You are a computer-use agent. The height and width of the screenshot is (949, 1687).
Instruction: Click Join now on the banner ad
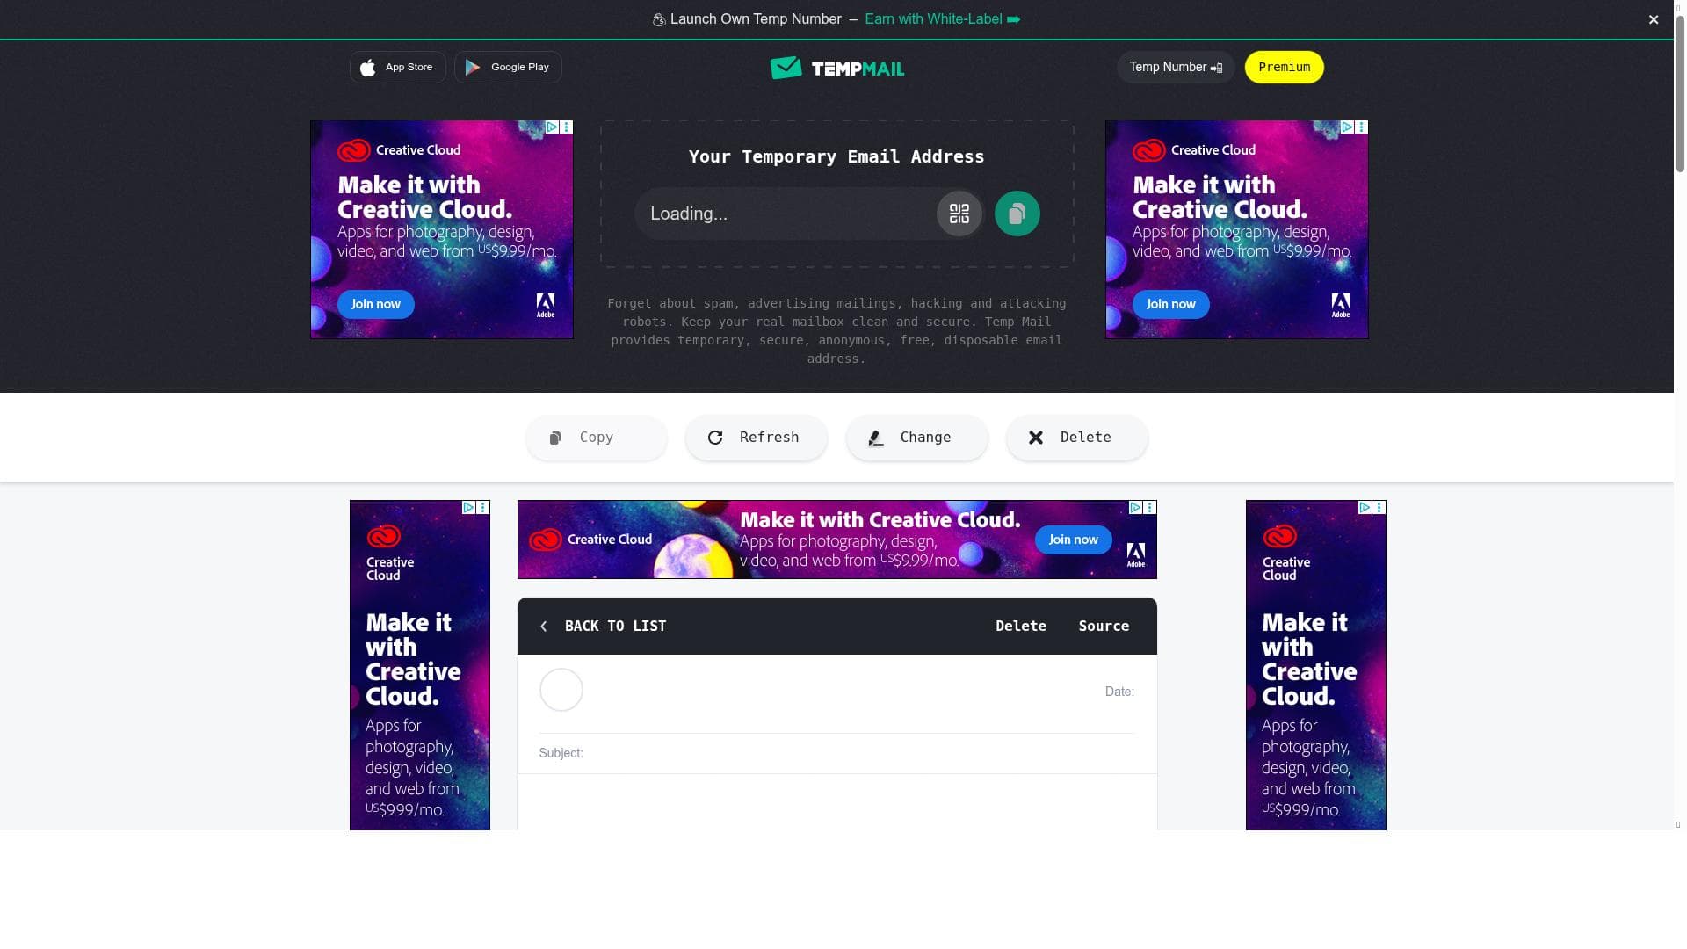[1073, 540]
